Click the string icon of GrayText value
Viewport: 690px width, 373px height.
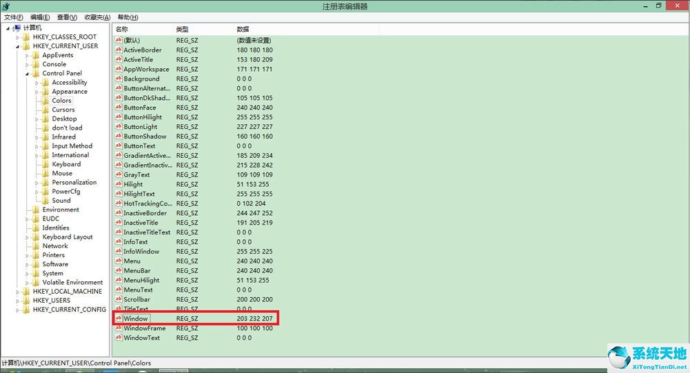point(119,174)
